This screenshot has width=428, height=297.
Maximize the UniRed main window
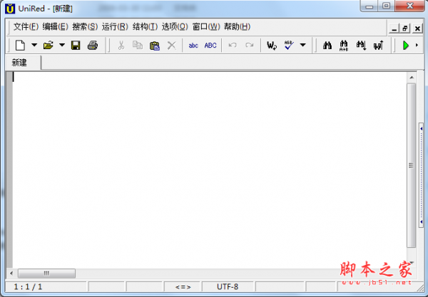pos(386,6)
